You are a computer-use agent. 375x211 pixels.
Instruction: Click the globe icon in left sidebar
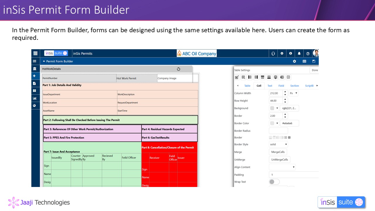tap(35, 105)
